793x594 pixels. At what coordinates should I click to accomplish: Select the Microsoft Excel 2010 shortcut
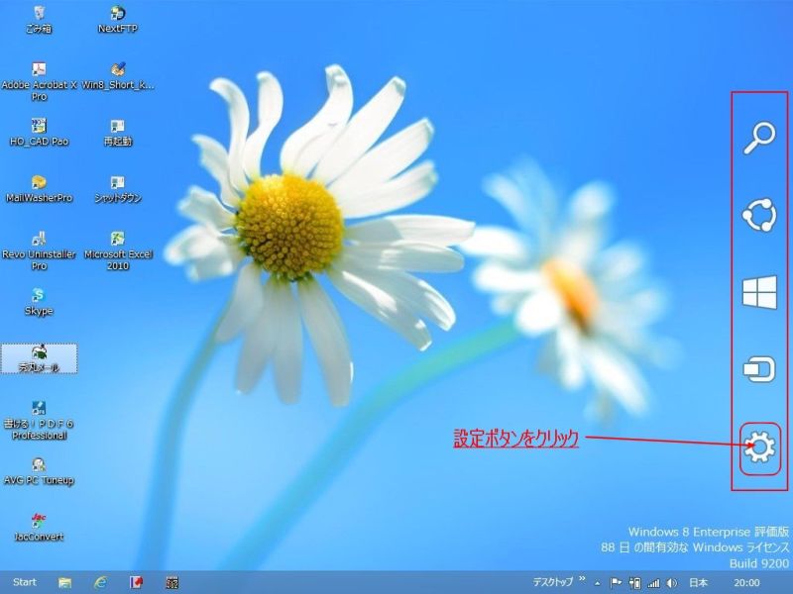[118, 240]
